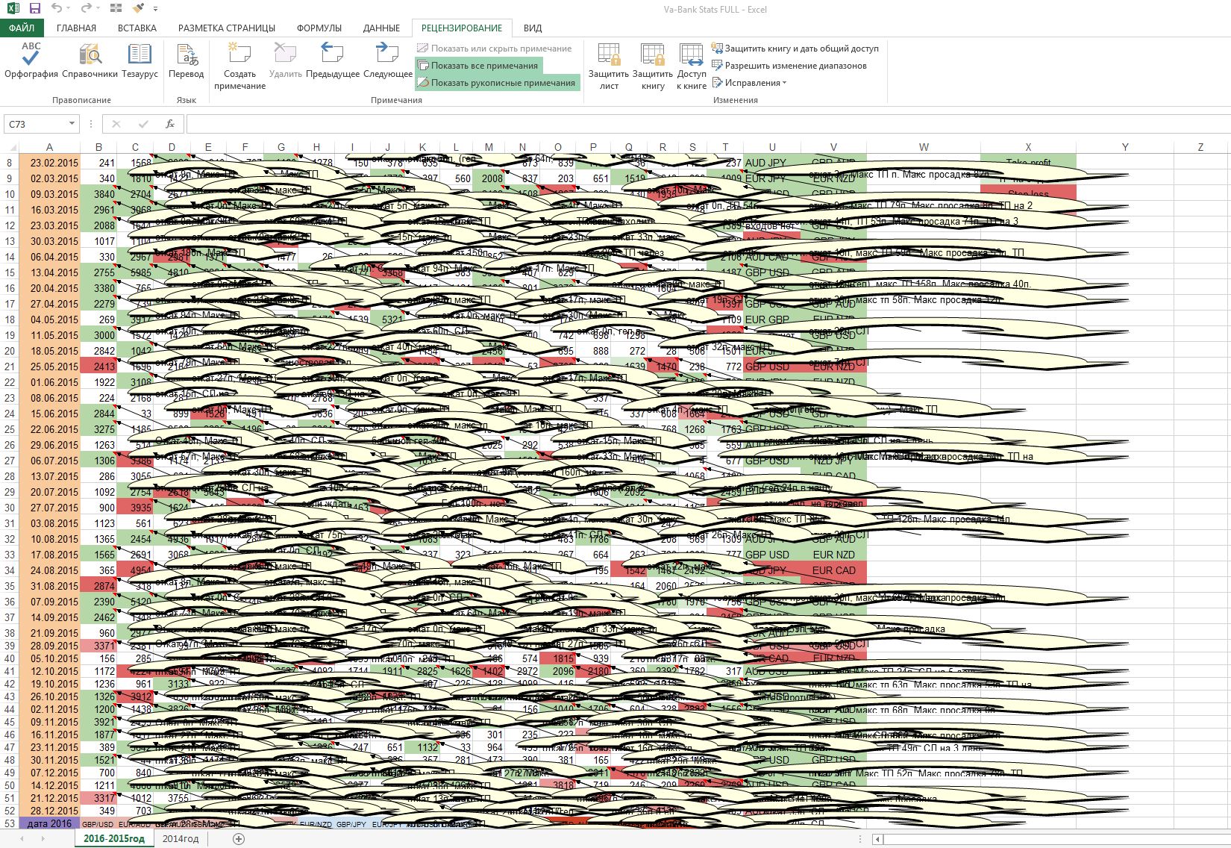The height and width of the screenshot is (848, 1231).
Task: Open the Тезаурус thesaurus
Action: (x=140, y=61)
